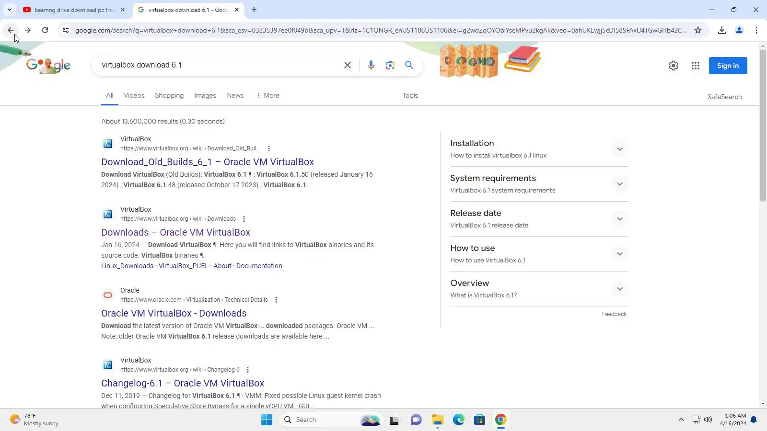
Task: Open more options for Downloads wiki result
Action: click(244, 219)
